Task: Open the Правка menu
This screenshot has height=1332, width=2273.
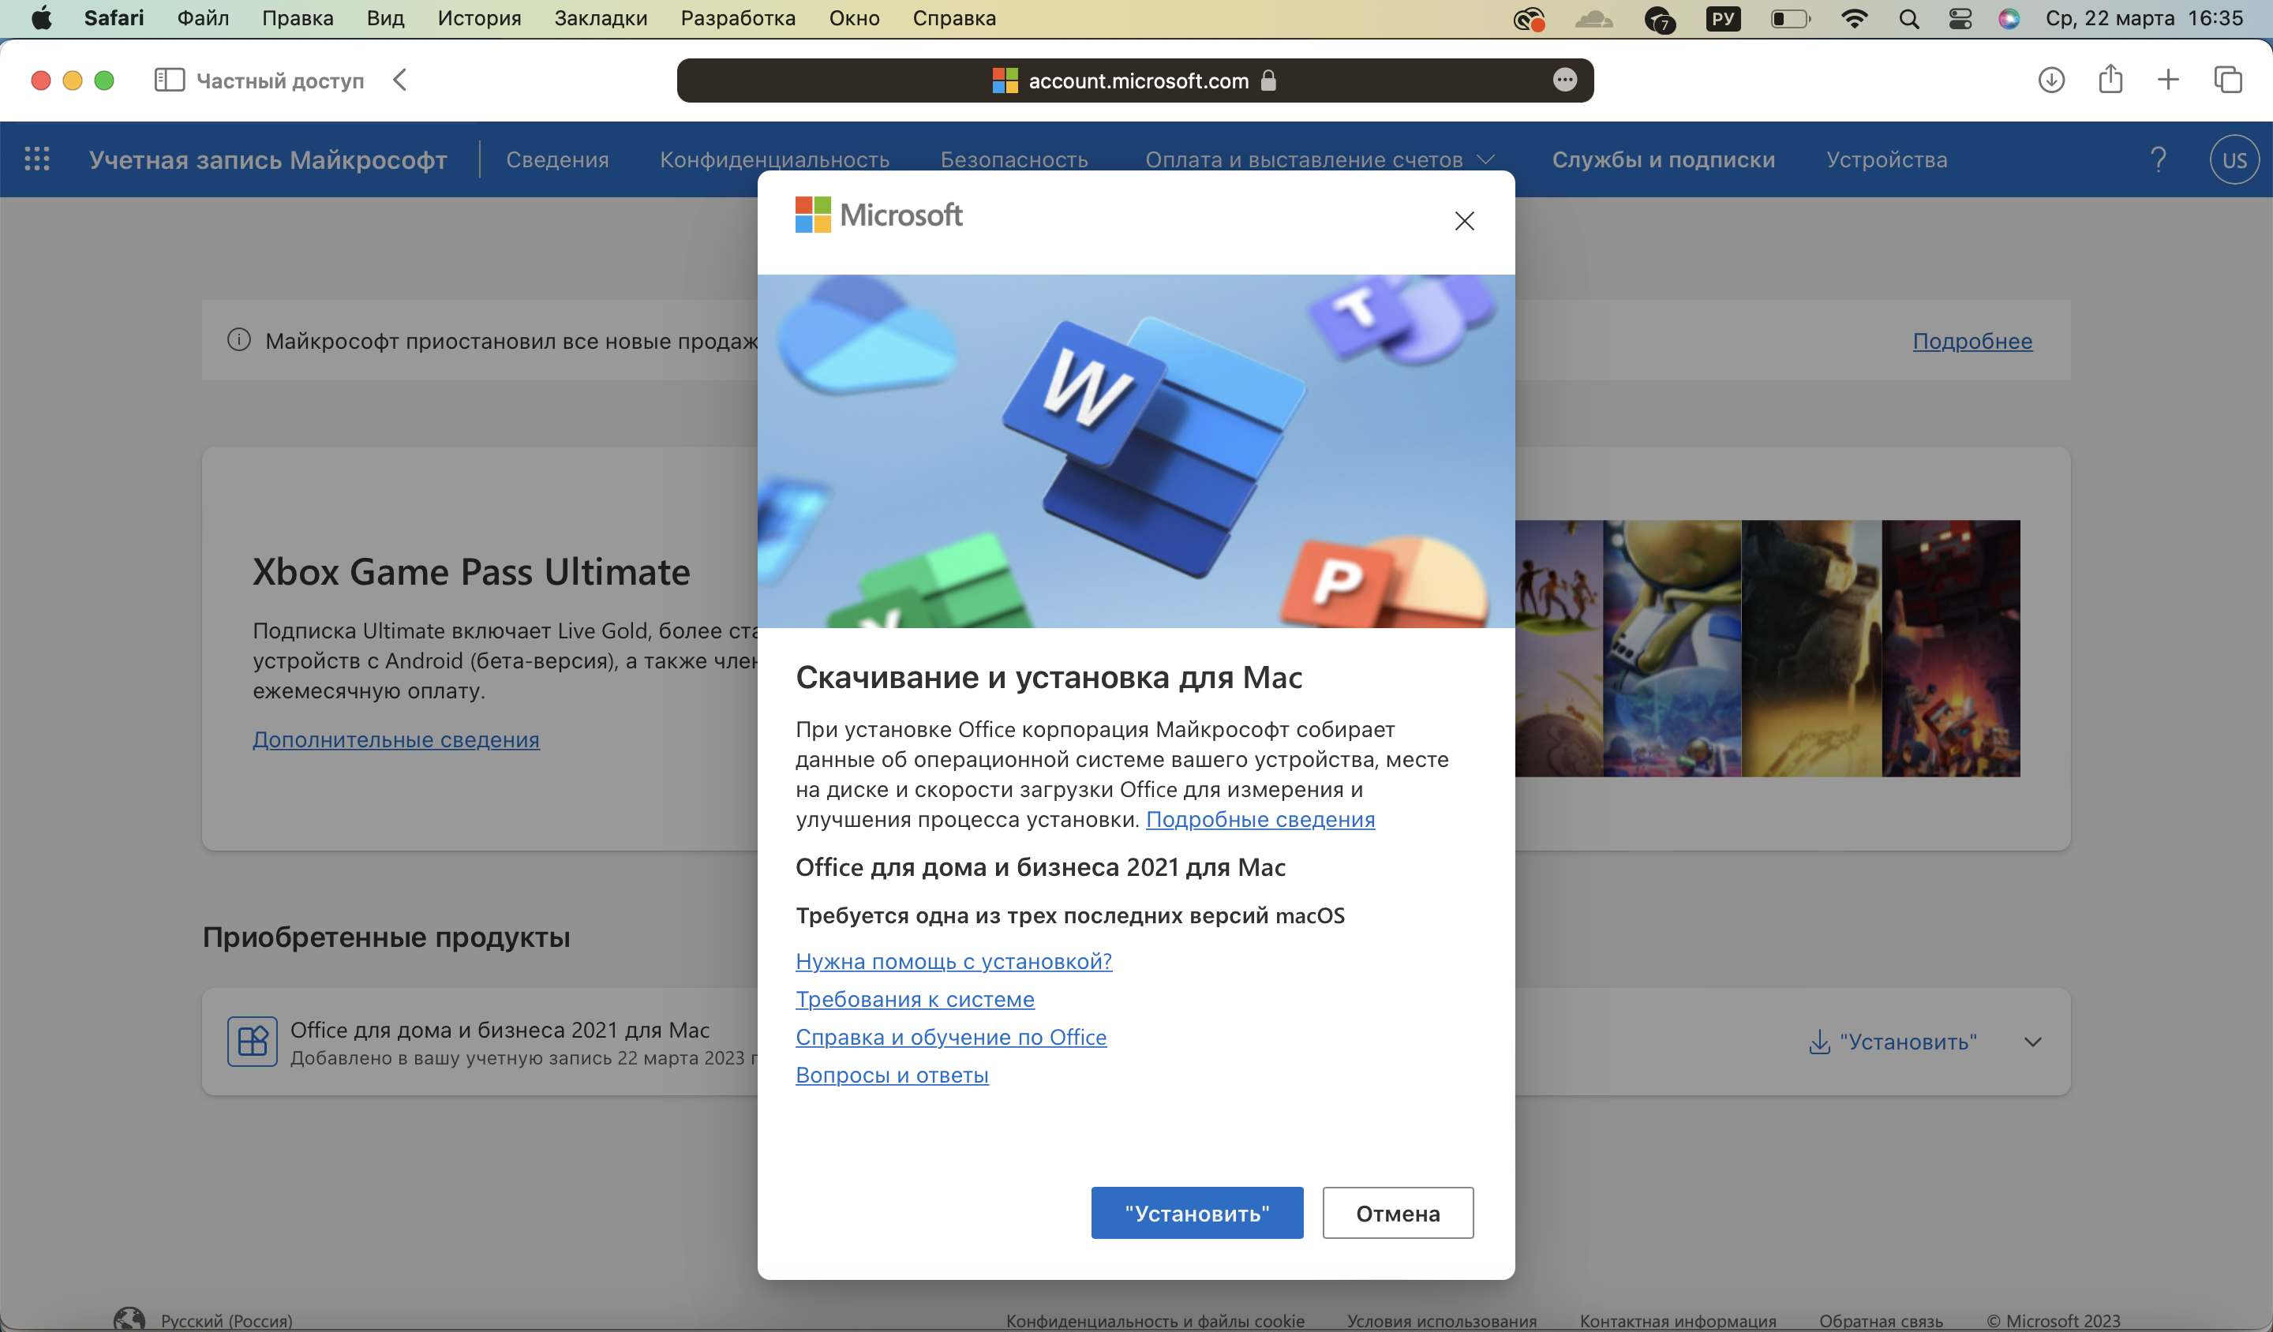Action: coord(298,18)
